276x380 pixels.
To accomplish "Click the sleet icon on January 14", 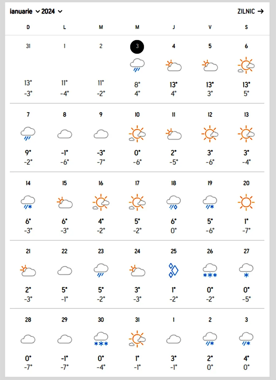I will pyautogui.click(x=28, y=202).
